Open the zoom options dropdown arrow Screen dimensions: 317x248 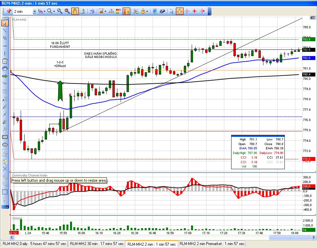point(54,12)
